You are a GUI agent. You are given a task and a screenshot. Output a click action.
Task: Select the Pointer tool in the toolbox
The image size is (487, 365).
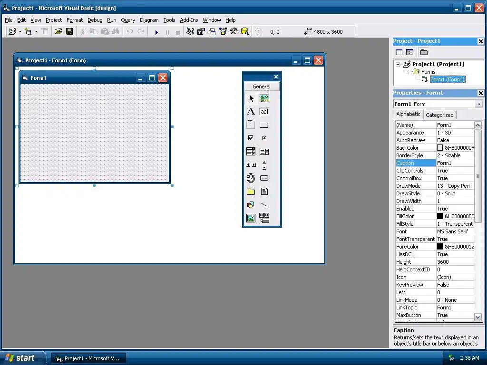click(251, 99)
